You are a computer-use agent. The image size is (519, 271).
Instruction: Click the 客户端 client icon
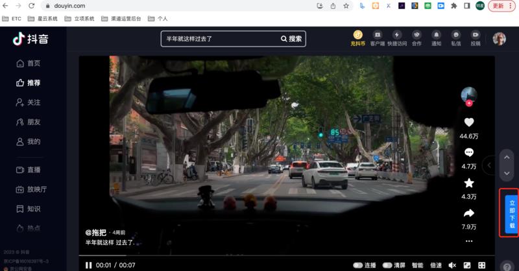tap(378, 38)
